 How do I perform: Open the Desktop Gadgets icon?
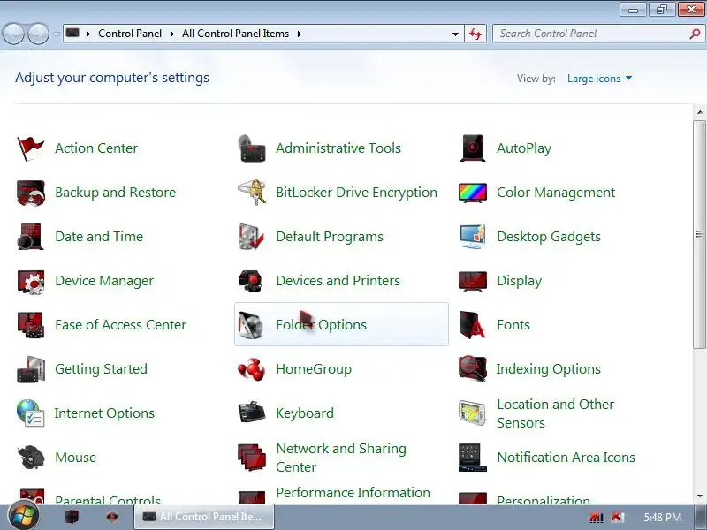click(x=473, y=237)
